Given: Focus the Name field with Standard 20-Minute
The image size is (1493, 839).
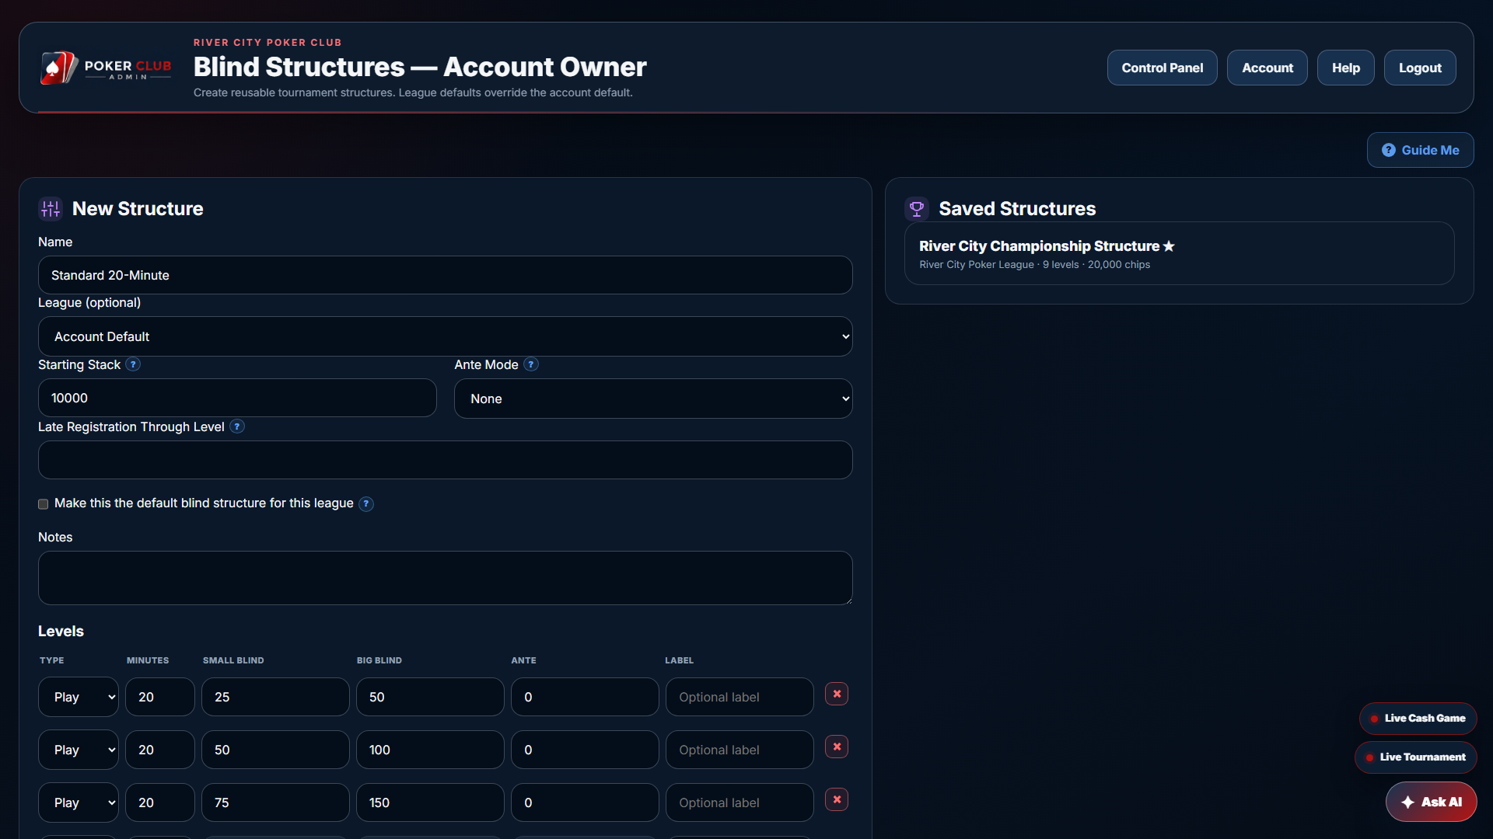Looking at the screenshot, I should point(446,275).
